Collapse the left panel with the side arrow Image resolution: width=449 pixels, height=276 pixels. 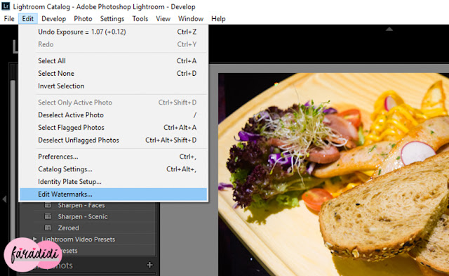(4, 199)
